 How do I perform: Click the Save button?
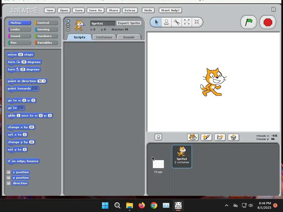[79, 10]
